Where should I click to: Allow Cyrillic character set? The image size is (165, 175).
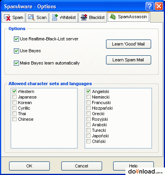pyautogui.click(x=14, y=108)
